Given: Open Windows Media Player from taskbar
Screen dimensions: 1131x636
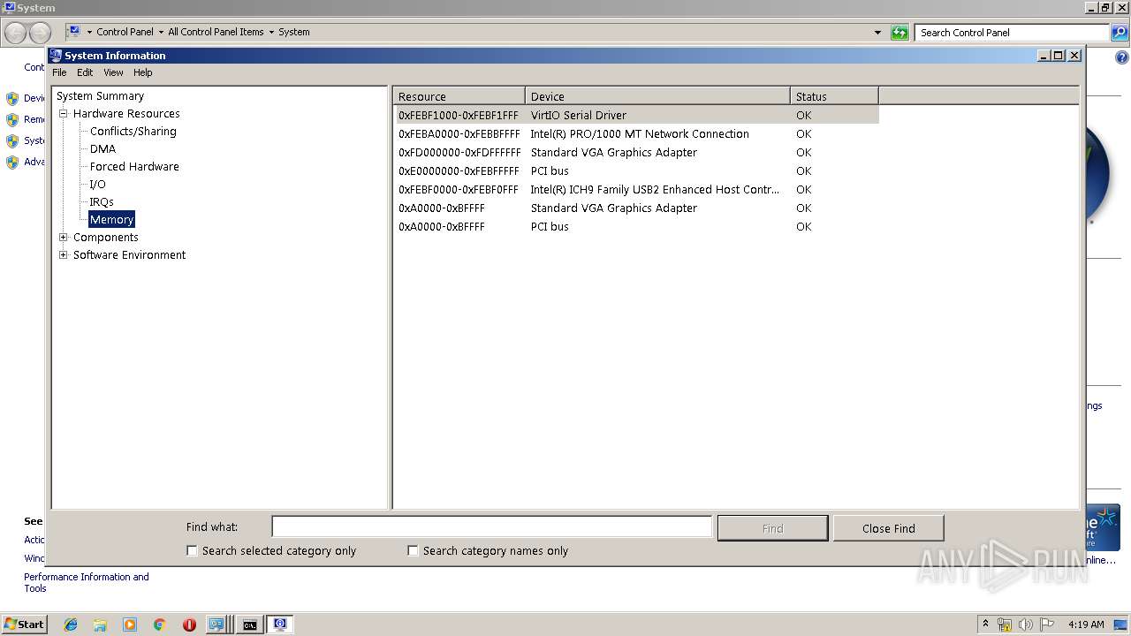Looking at the screenshot, I should [130, 625].
